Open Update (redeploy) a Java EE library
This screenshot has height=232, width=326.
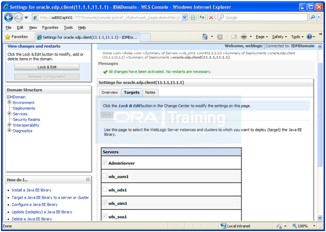(x=42, y=212)
